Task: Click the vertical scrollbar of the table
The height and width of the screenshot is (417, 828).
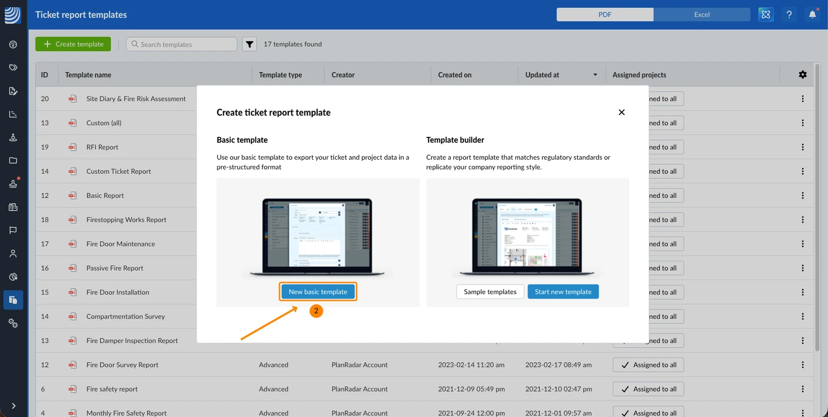Action: pyautogui.click(x=817, y=207)
